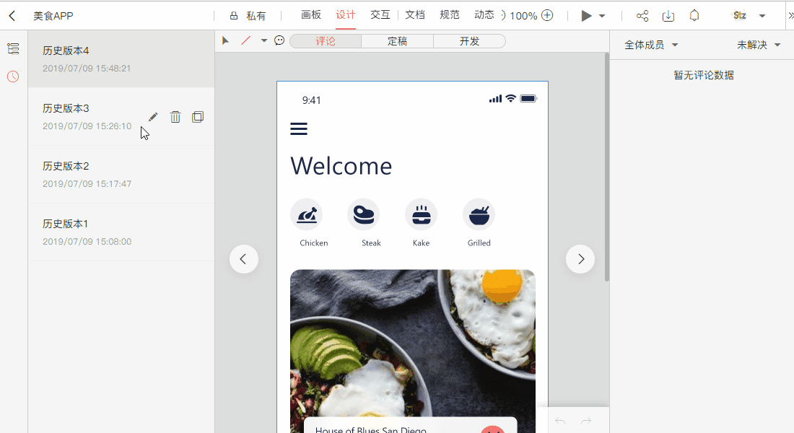
Task: Delete 历史版本3 with the trash icon
Action: (x=175, y=117)
